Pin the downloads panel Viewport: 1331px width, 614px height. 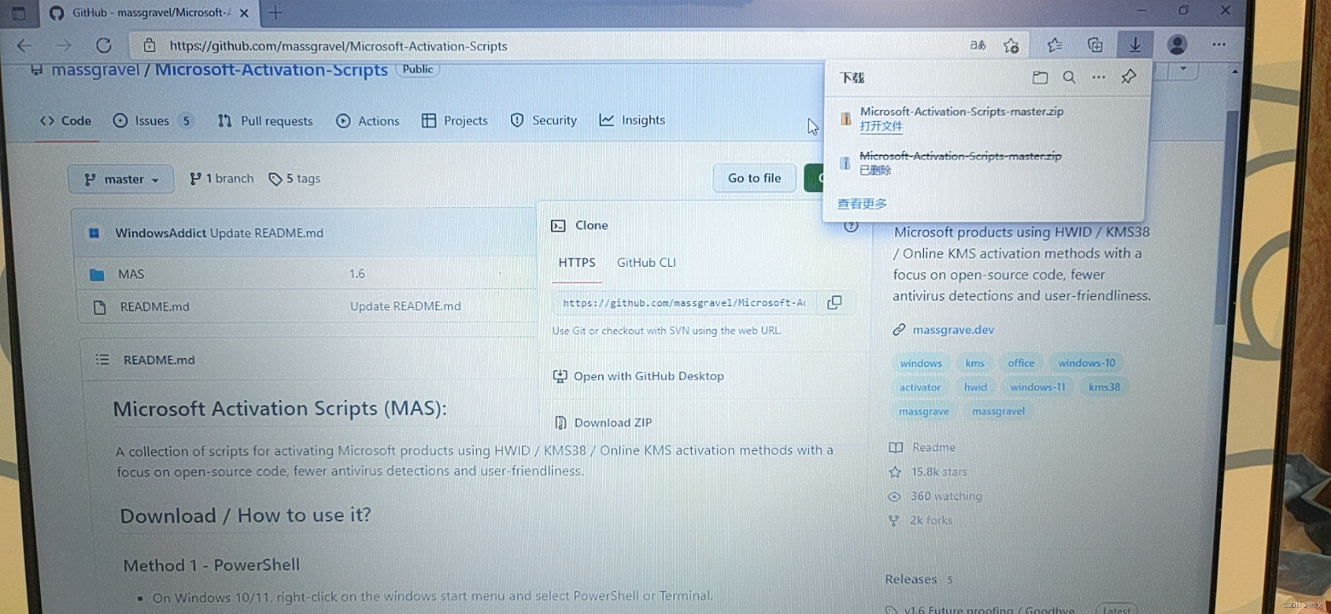click(1129, 76)
